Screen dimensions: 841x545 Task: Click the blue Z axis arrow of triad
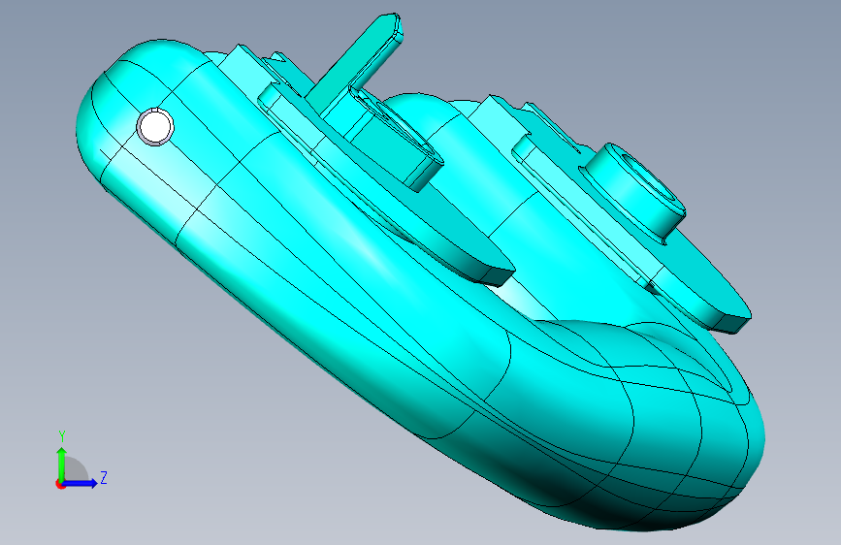tap(80, 483)
